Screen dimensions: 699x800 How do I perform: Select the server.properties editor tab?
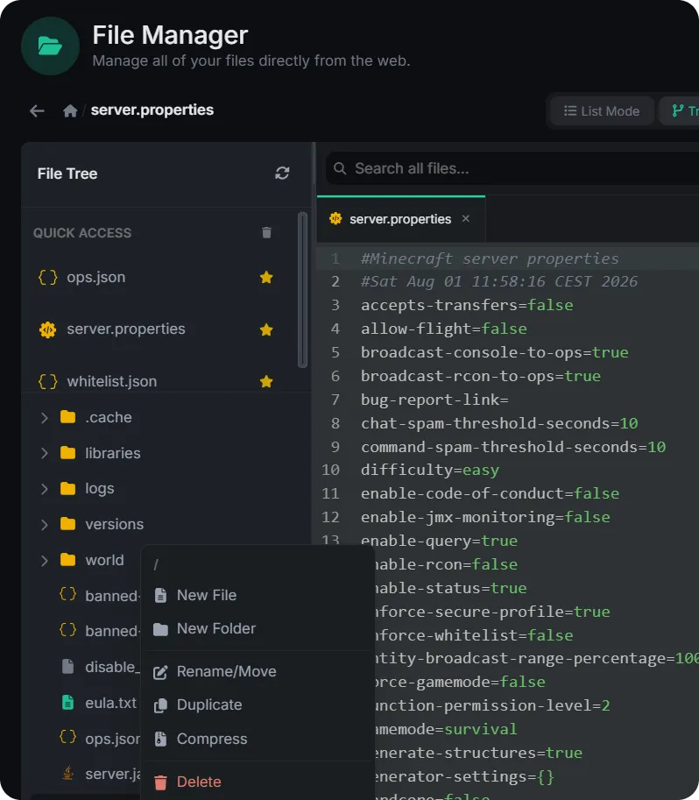coord(401,219)
